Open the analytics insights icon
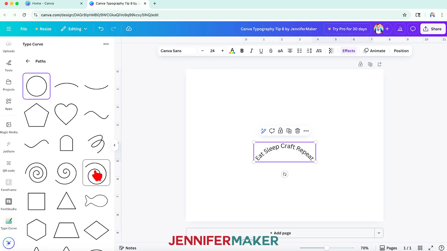Viewport: 447px width, 251px height. click(x=400, y=29)
